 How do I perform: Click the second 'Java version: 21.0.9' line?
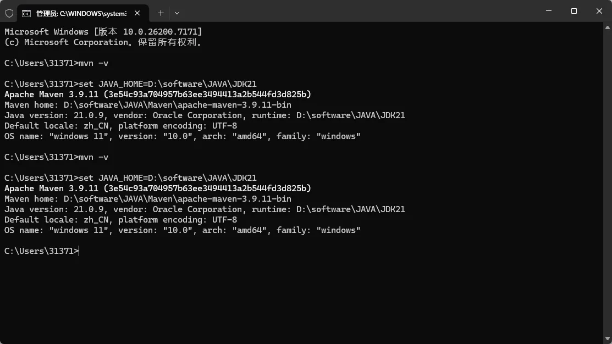click(205, 209)
